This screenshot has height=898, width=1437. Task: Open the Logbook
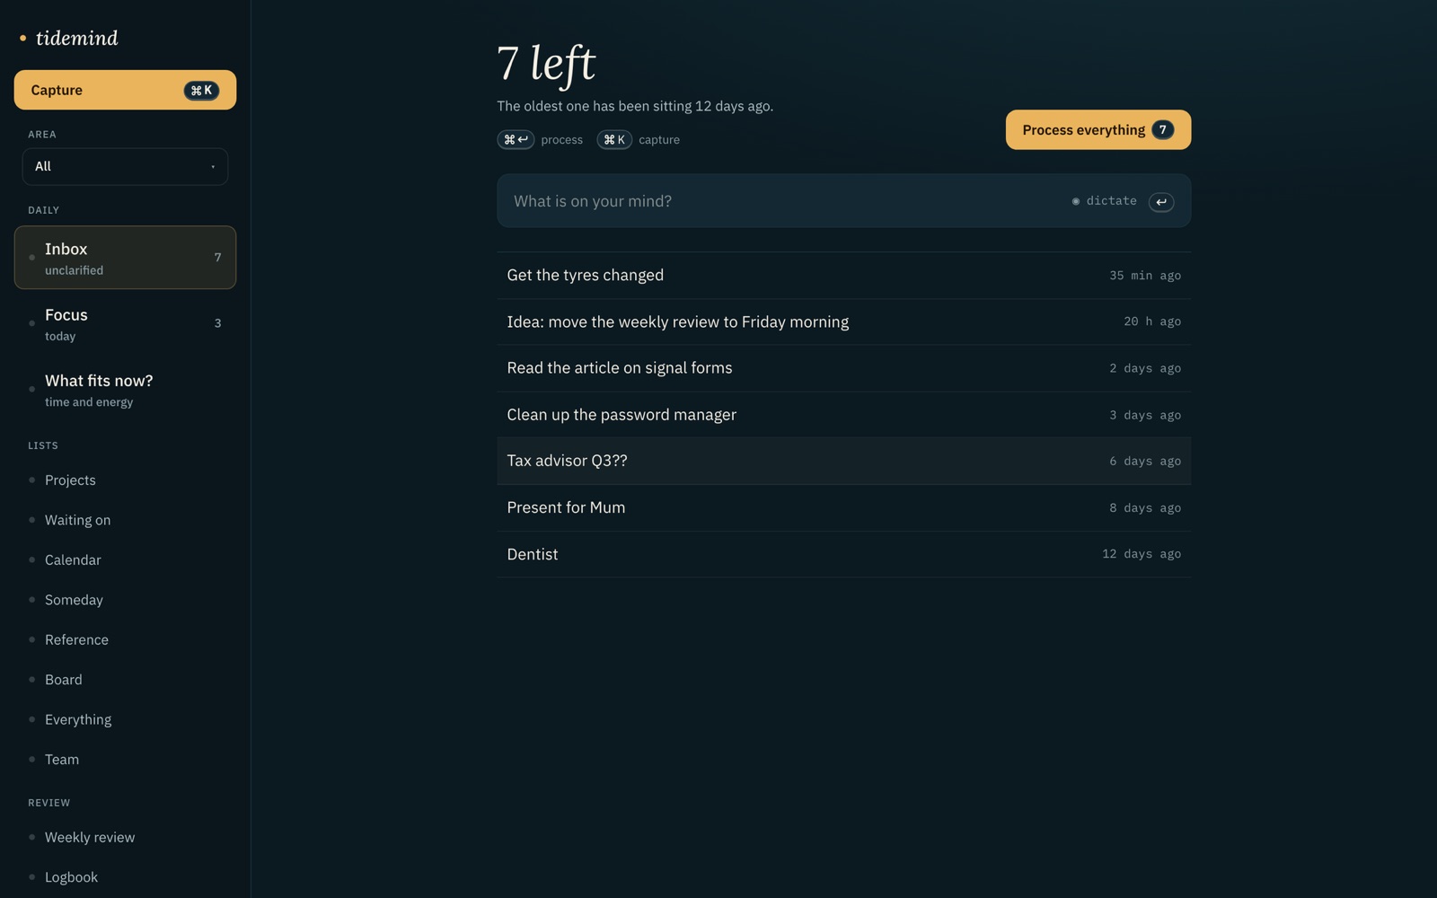pos(125,877)
